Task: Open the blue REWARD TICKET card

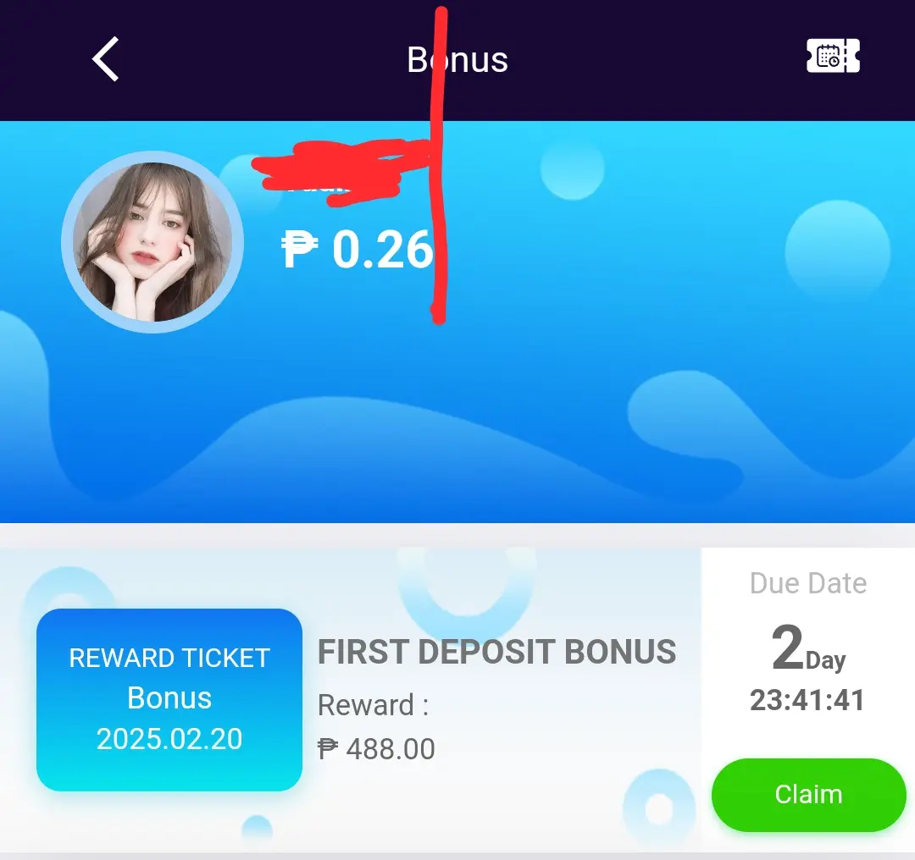Action: point(169,700)
